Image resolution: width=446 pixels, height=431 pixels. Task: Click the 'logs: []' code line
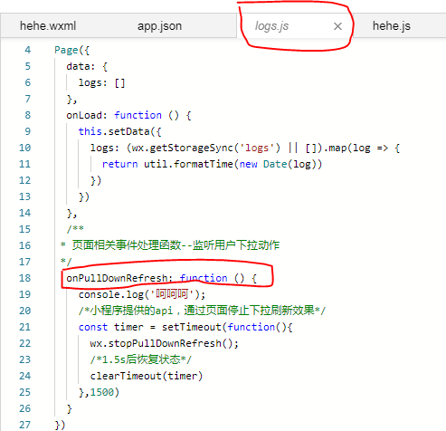[101, 82]
